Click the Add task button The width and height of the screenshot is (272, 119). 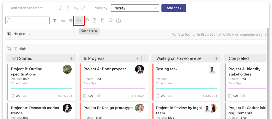(x=174, y=8)
